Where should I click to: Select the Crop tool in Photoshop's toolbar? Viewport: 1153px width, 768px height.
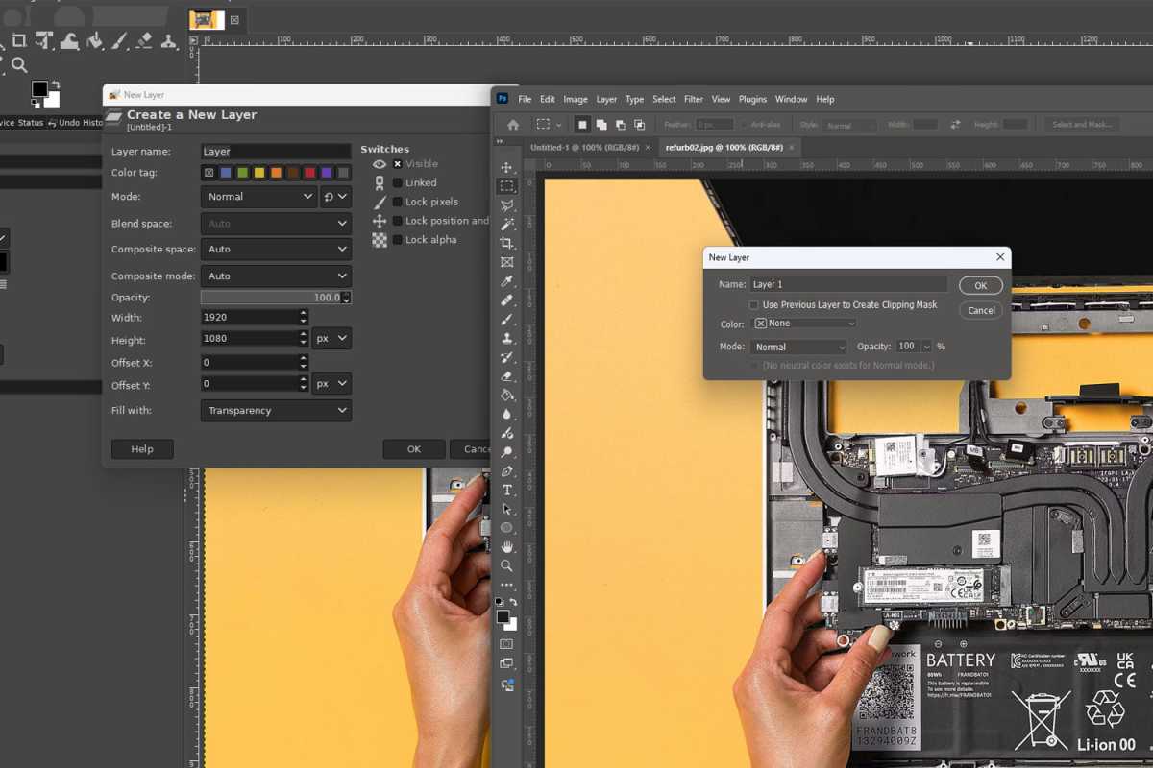(x=506, y=242)
